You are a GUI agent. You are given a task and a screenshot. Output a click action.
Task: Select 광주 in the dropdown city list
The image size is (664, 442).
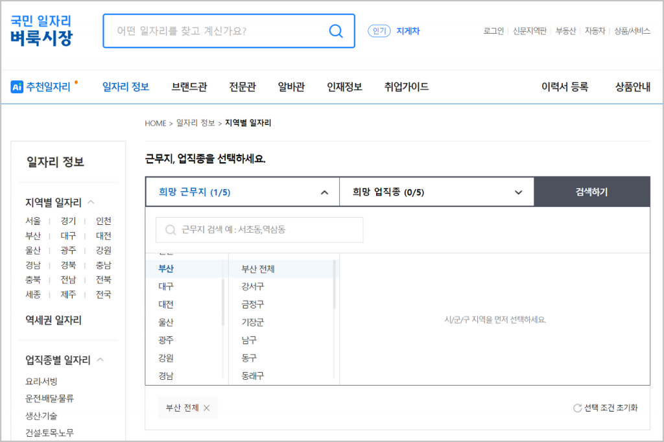point(166,340)
